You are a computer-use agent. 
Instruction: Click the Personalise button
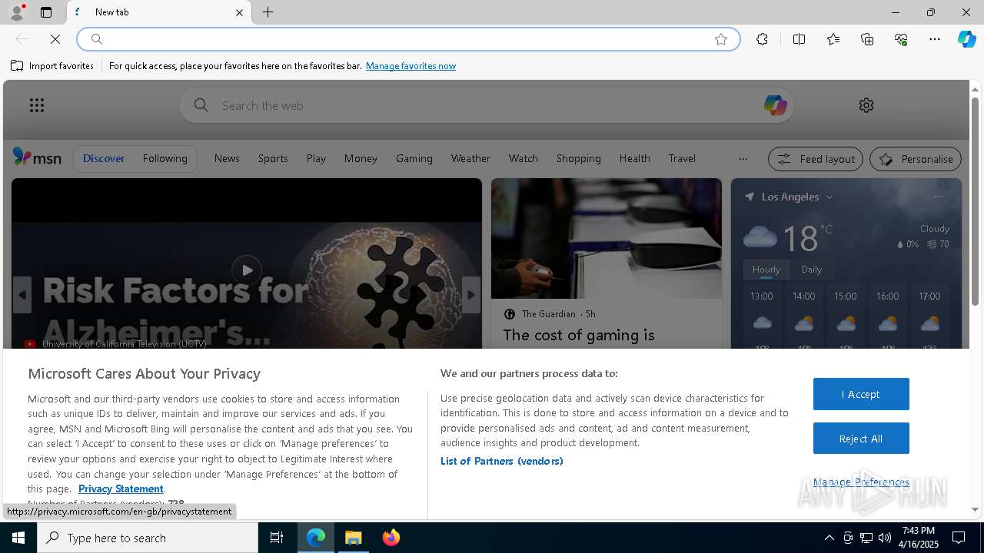point(916,159)
